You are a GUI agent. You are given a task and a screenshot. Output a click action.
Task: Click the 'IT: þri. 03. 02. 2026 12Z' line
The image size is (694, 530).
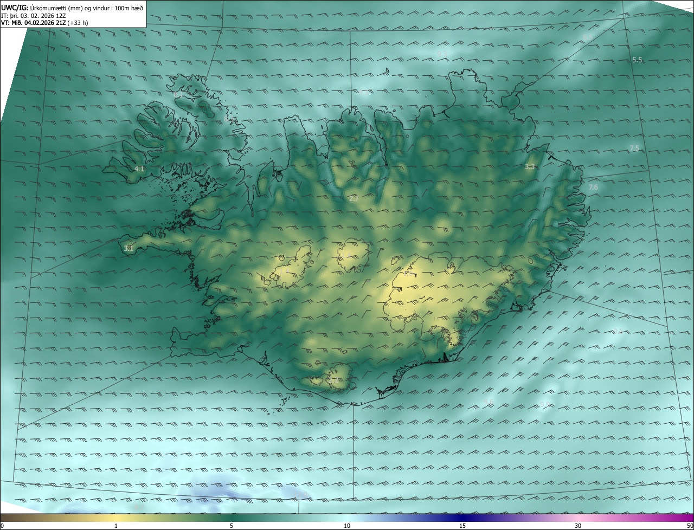pyautogui.click(x=34, y=16)
